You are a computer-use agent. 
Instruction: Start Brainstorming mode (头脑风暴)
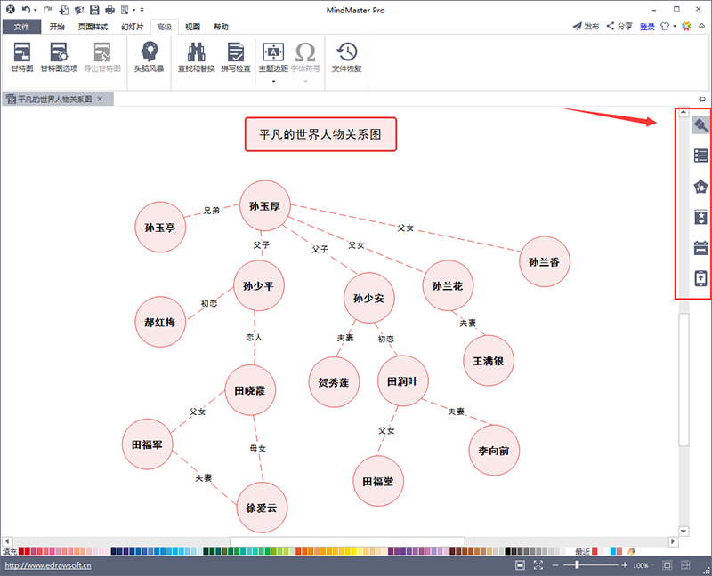point(149,57)
